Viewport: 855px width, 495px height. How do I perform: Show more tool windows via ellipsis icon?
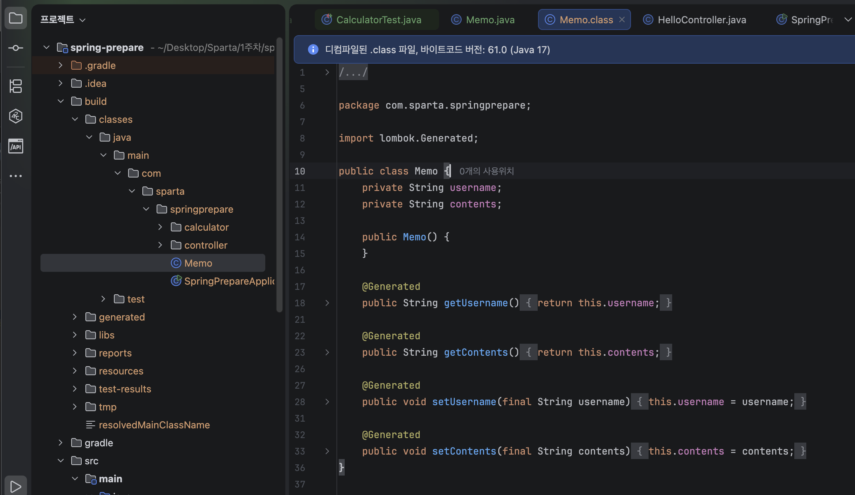[x=16, y=176]
